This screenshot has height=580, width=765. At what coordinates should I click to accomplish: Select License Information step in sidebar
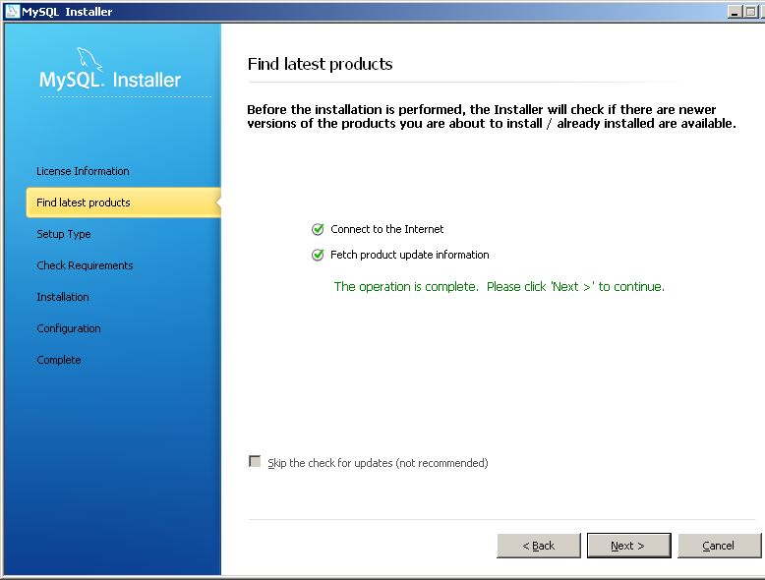tap(83, 171)
